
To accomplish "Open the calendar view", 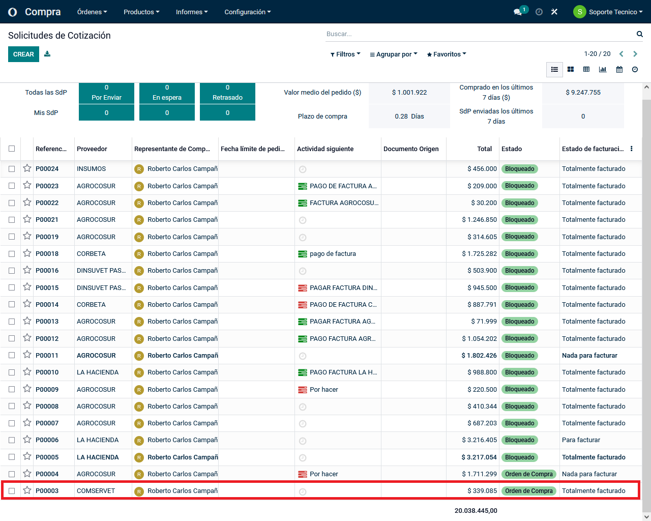I will 619,69.
